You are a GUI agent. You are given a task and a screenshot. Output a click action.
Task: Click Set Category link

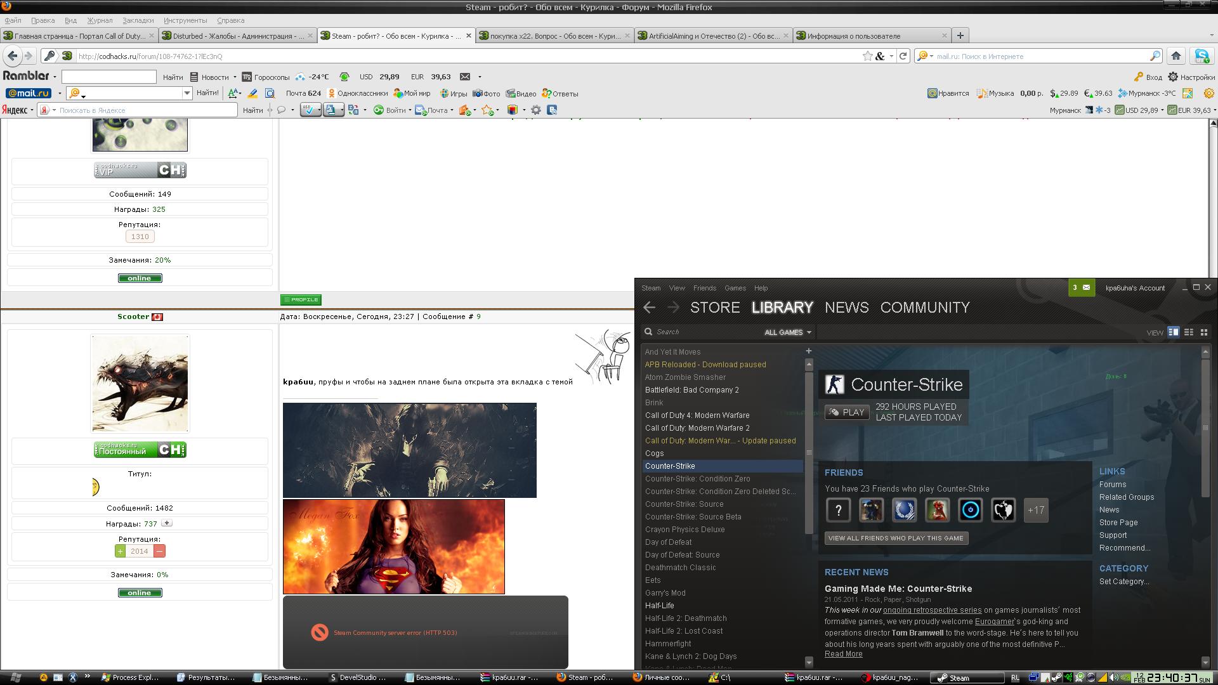[x=1124, y=581]
